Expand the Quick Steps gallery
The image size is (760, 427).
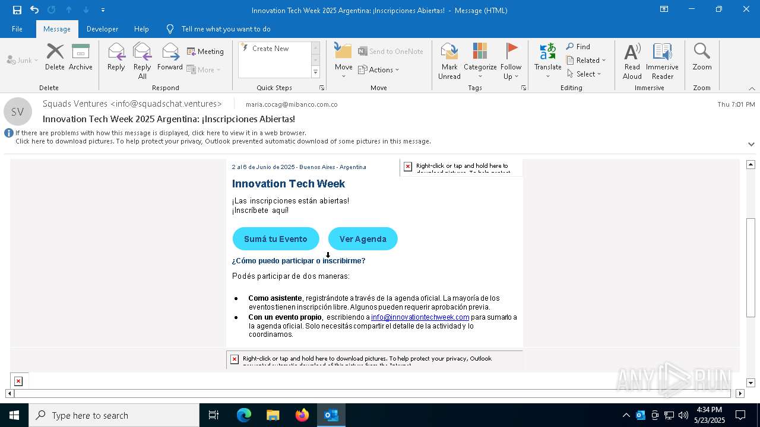pyautogui.click(x=315, y=72)
